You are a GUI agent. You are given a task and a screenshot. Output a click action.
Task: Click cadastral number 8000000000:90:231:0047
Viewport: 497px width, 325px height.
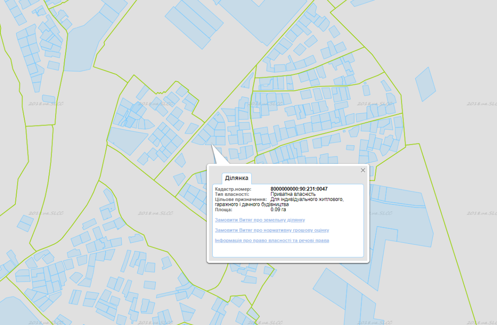point(299,189)
